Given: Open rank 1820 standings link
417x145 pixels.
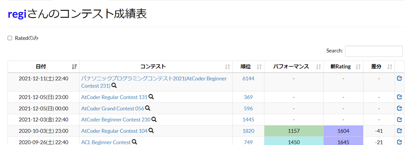Looking at the screenshot, I should coord(248,131).
